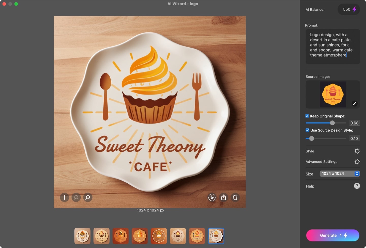Open the Style settings gear
This screenshot has width=366, height=248.
pos(357,151)
